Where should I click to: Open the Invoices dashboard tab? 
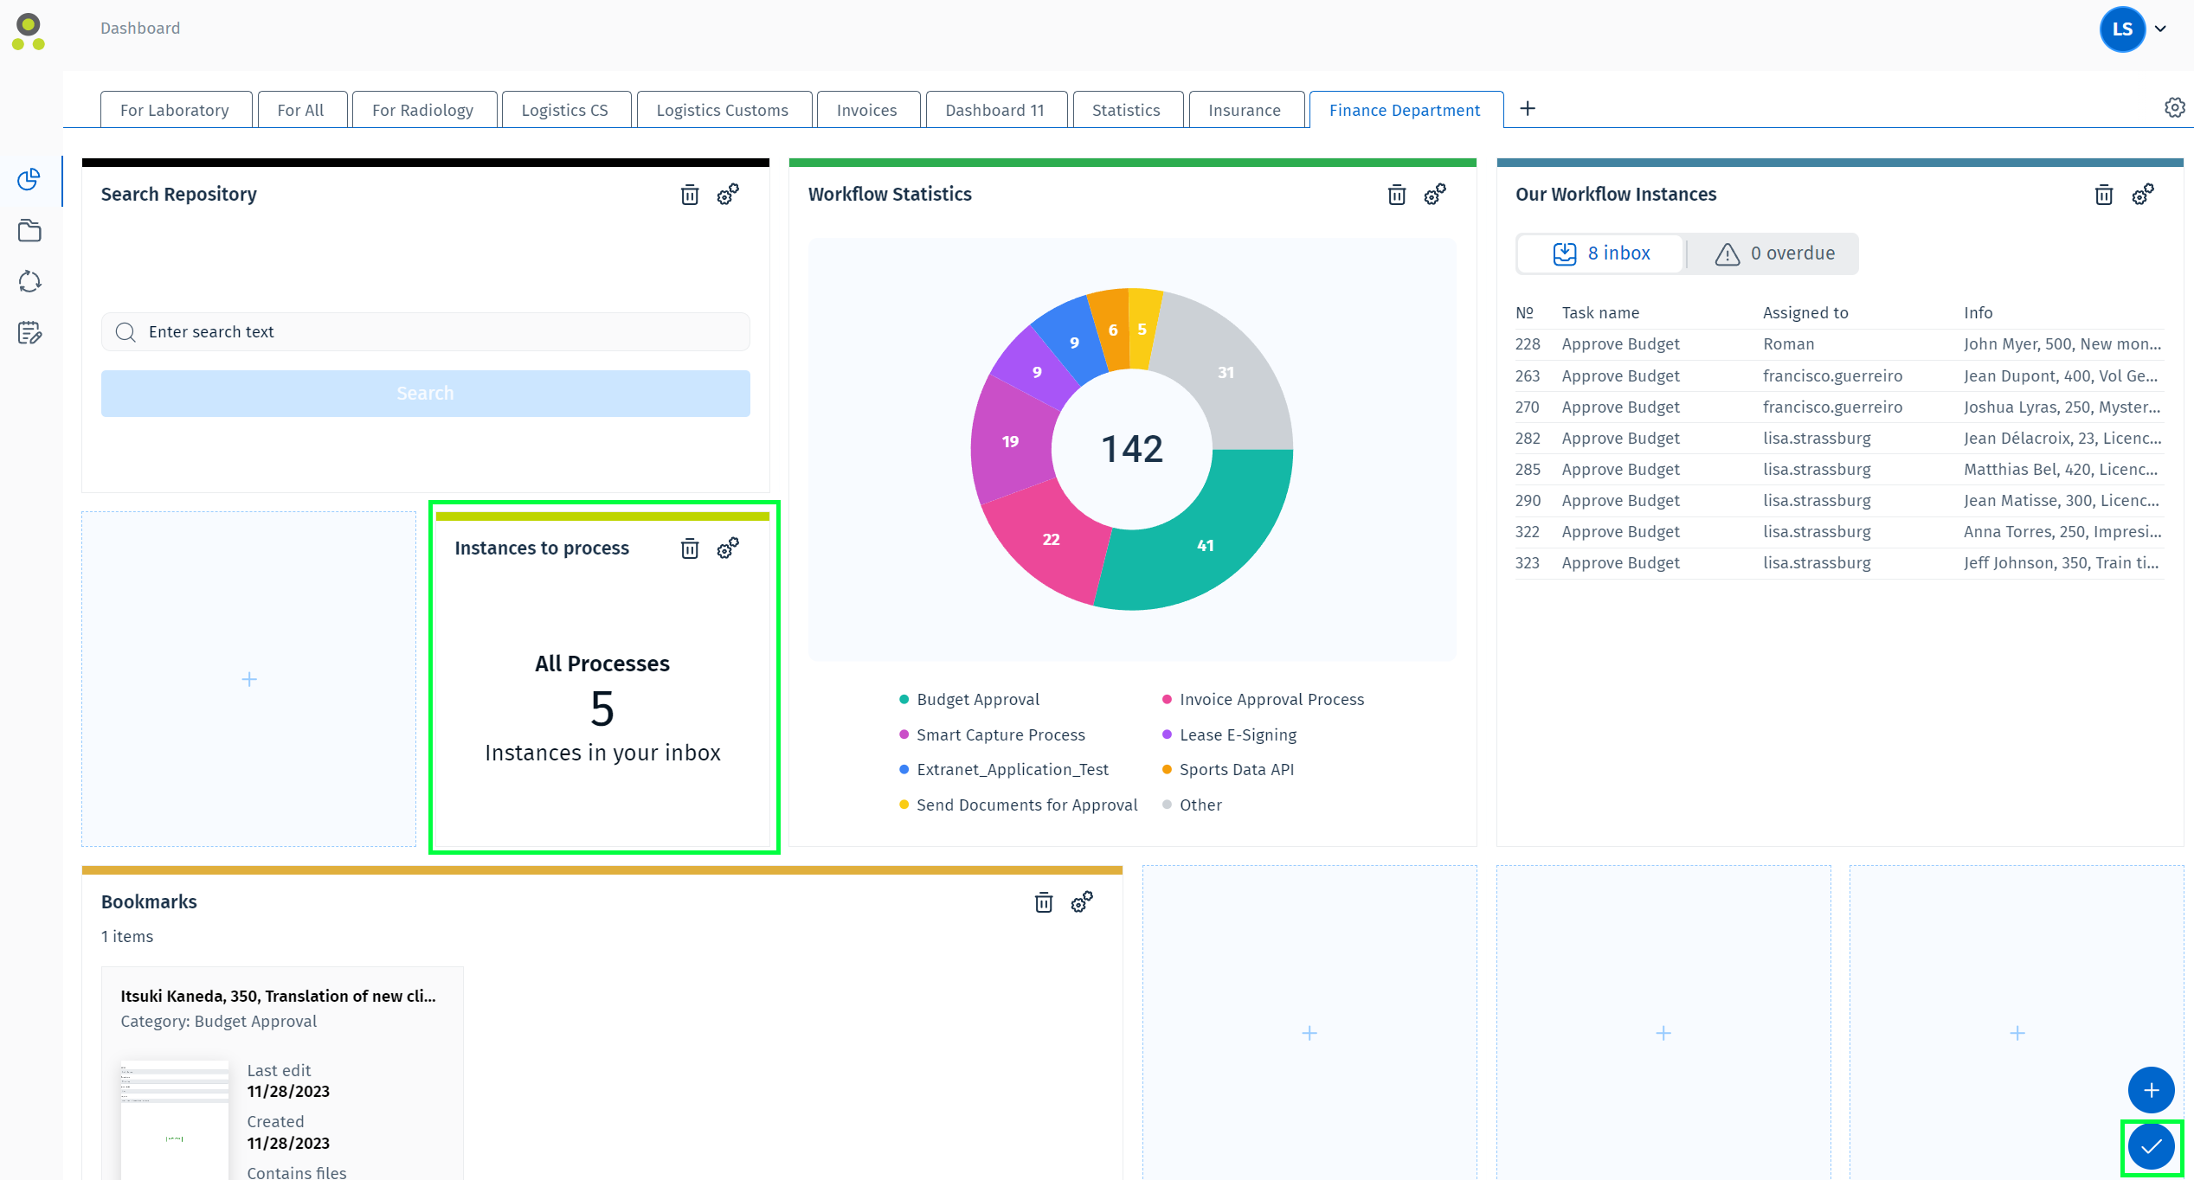(867, 109)
